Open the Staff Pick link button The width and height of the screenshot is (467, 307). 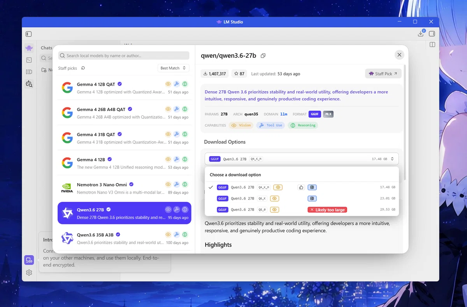(383, 74)
